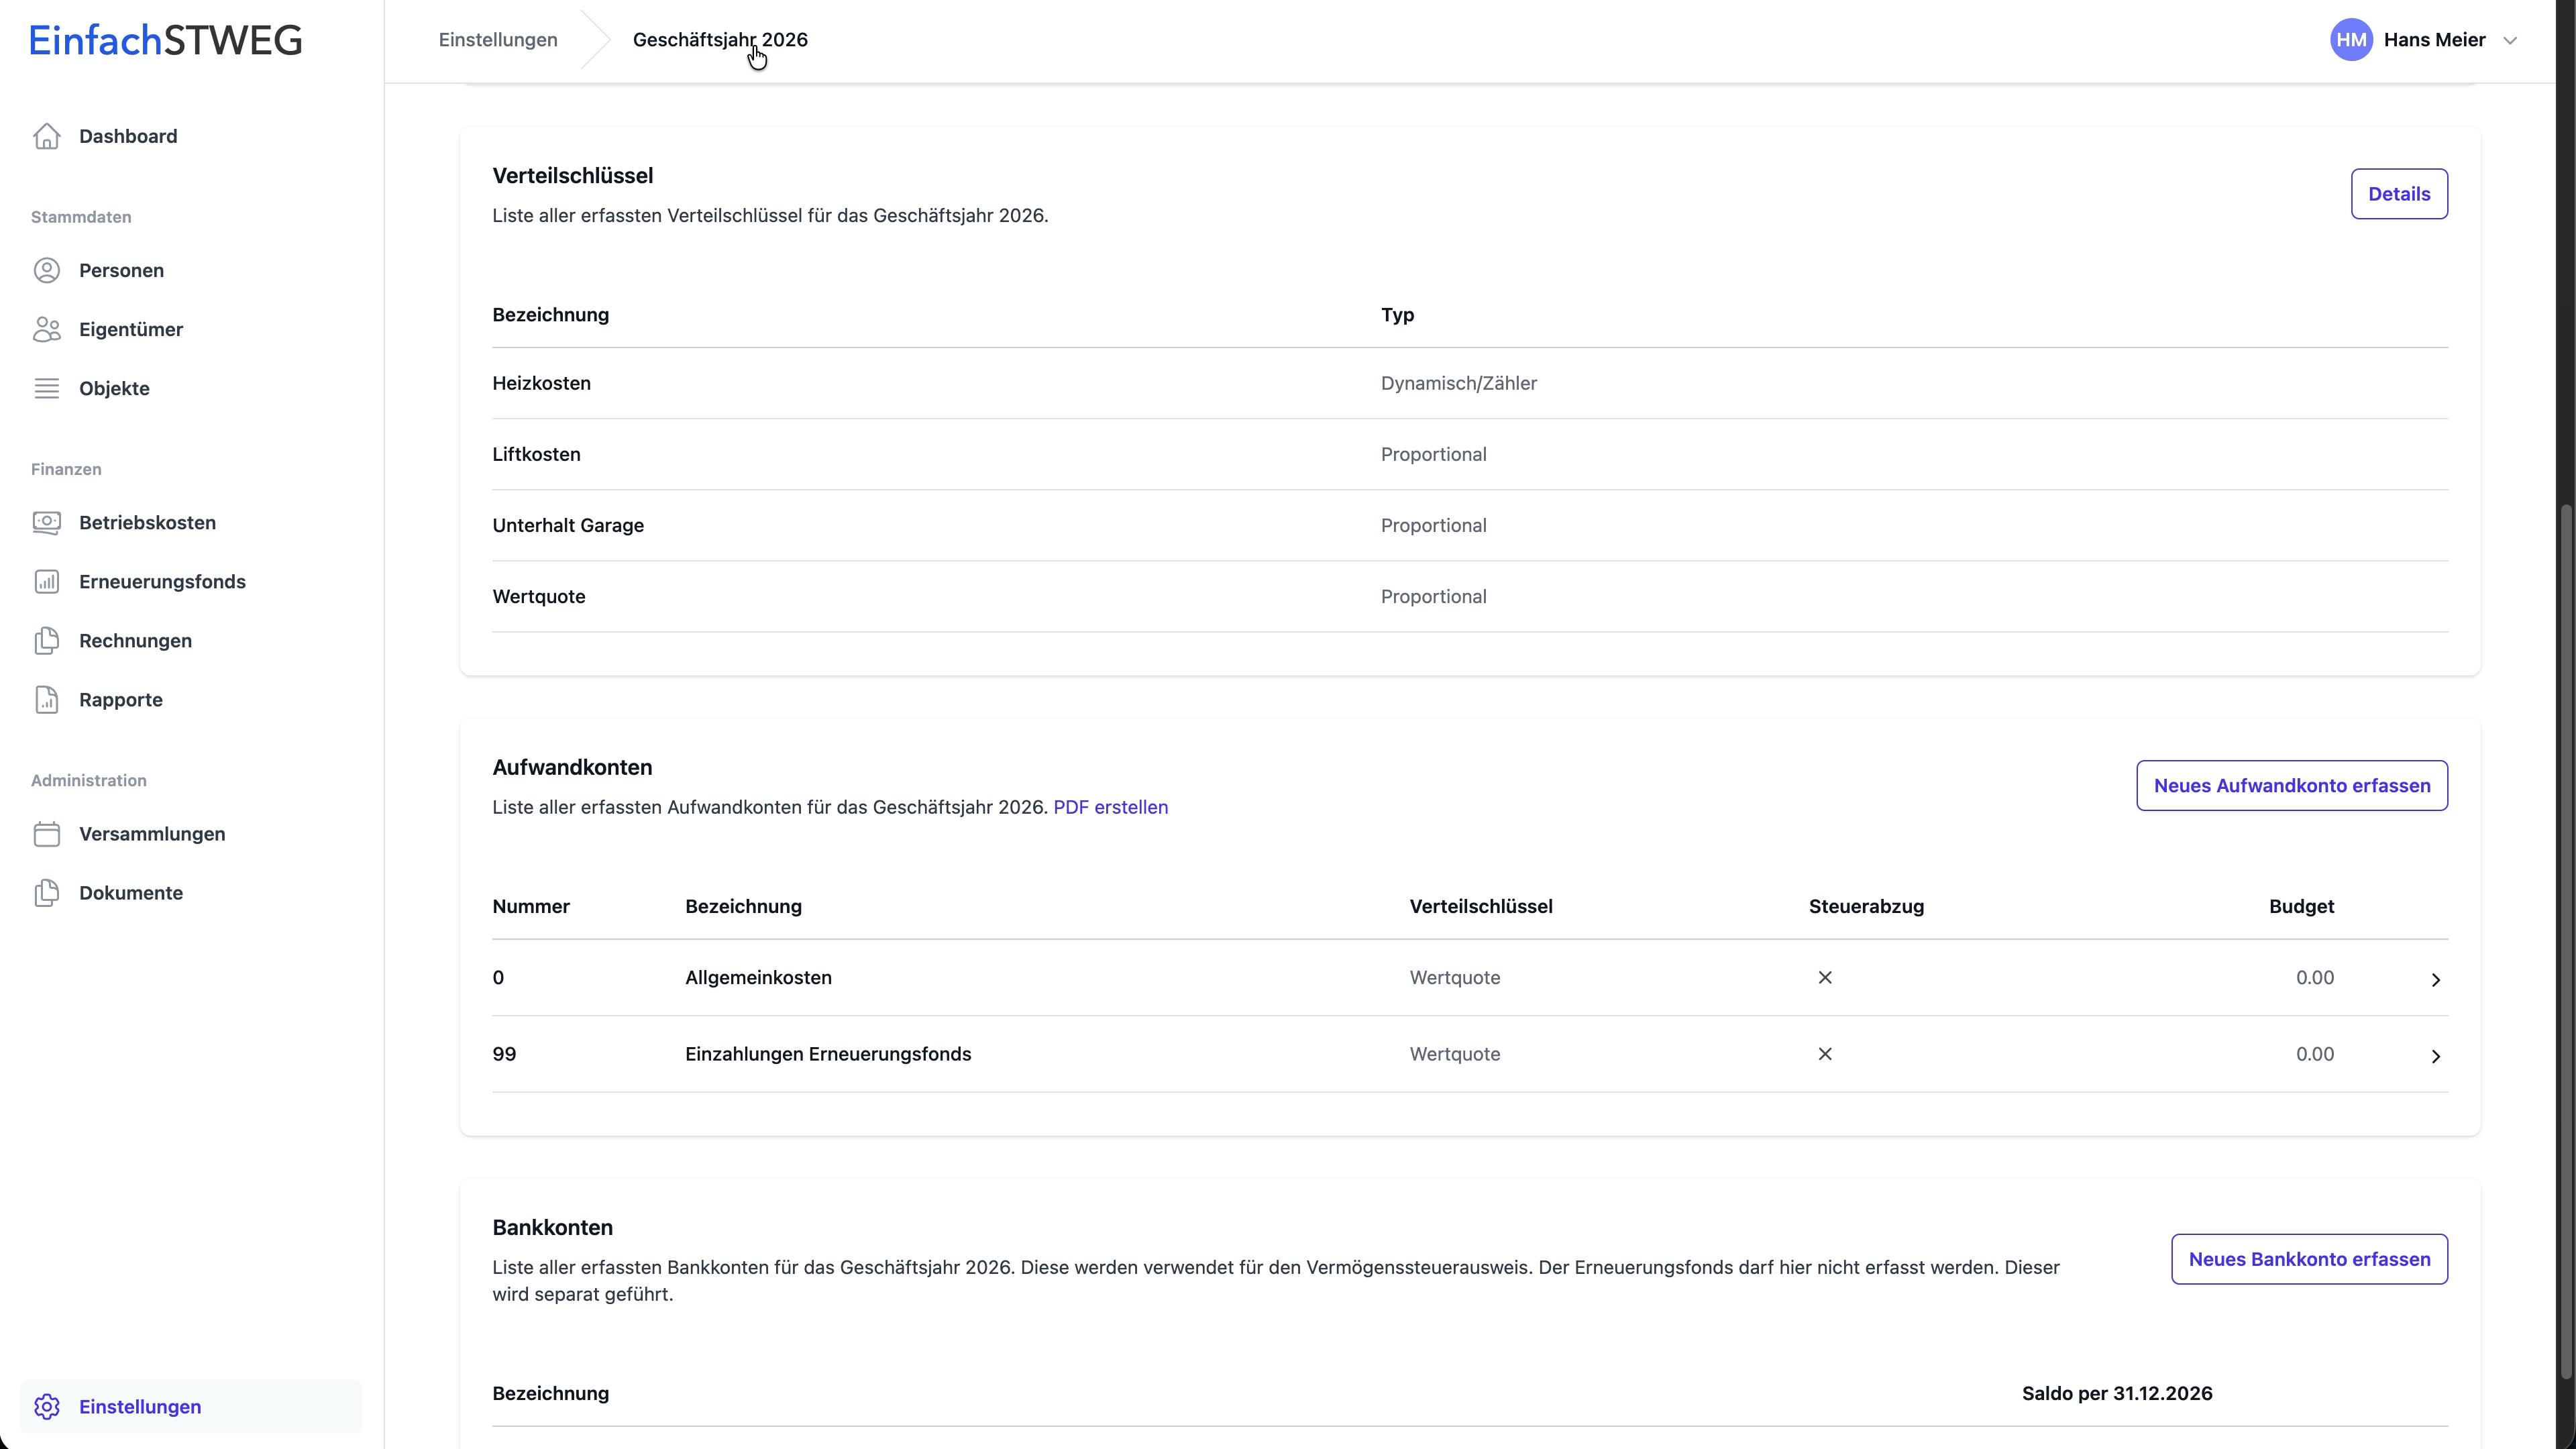Screen dimensions: 2576x1449
Task: Click Neues Aufwandkonto erfassen
Action: (x=2291, y=785)
